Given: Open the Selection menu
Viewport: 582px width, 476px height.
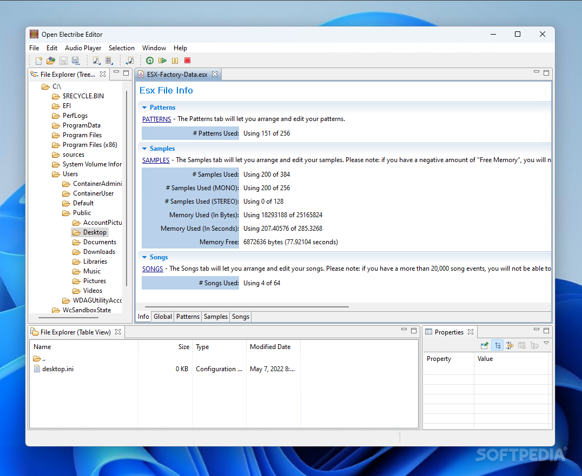Looking at the screenshot, I should tap(121, 48).
